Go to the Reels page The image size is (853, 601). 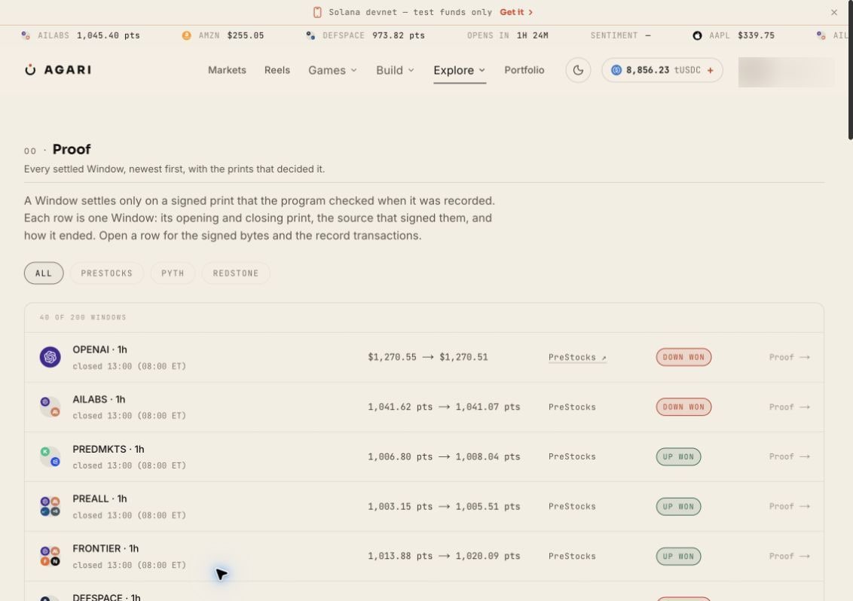277,70
